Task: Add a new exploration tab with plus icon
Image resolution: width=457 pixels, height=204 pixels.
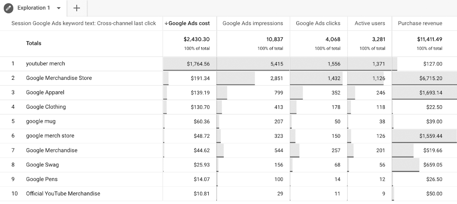Action: [x=77, y=8]
